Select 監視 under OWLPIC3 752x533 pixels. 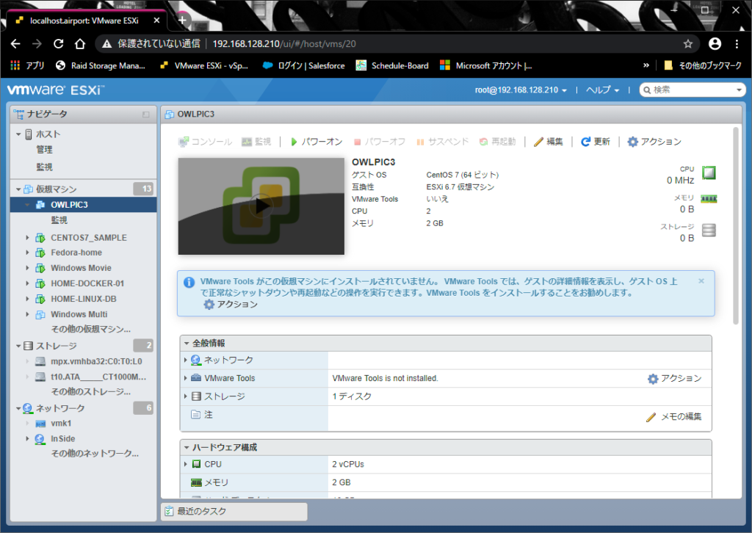(59, 220)
